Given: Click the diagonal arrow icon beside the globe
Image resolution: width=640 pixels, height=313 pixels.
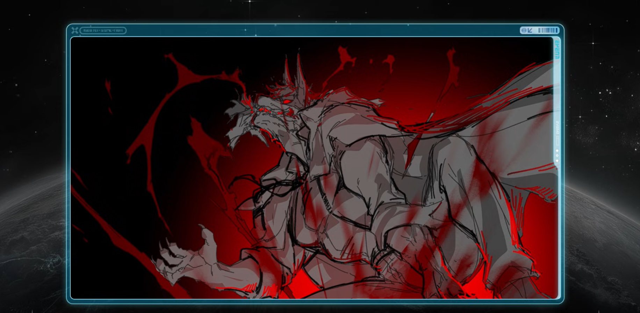Looking at the screenshot, I should point(530,30).
